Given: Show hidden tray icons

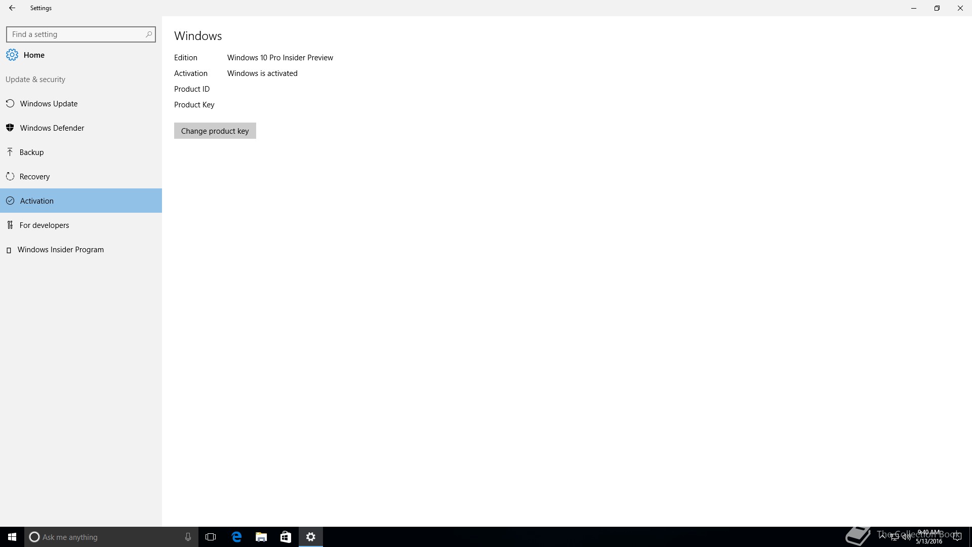Looking at the screenshot, I should coord(882,537).
